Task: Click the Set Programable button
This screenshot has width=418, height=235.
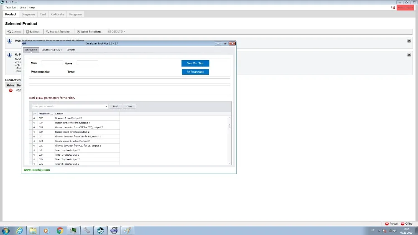Action: pos(195,72)
